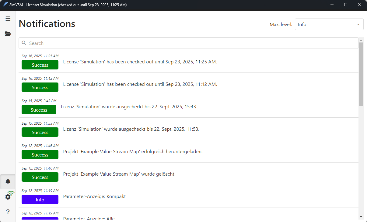Click the SimVSM app icon in title bar
Image resolution: width=367 pixels, height=222 pixels.
[5, 5]
